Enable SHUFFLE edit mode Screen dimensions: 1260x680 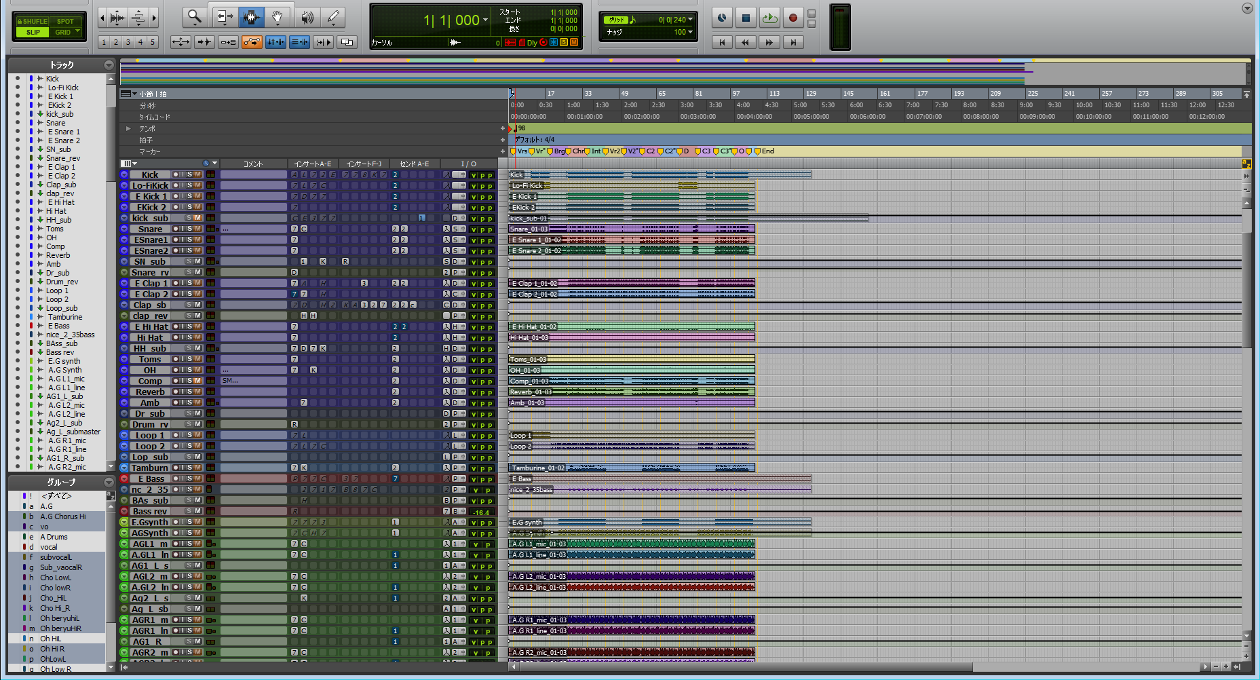[32, 21]
